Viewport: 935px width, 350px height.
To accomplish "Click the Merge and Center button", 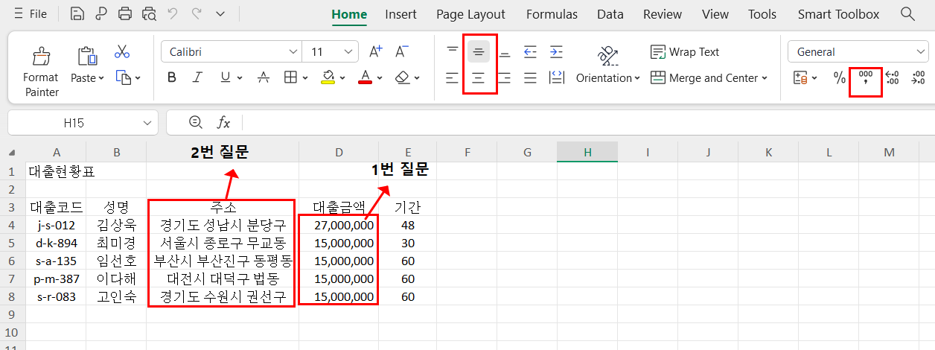I will pos(705,77).
